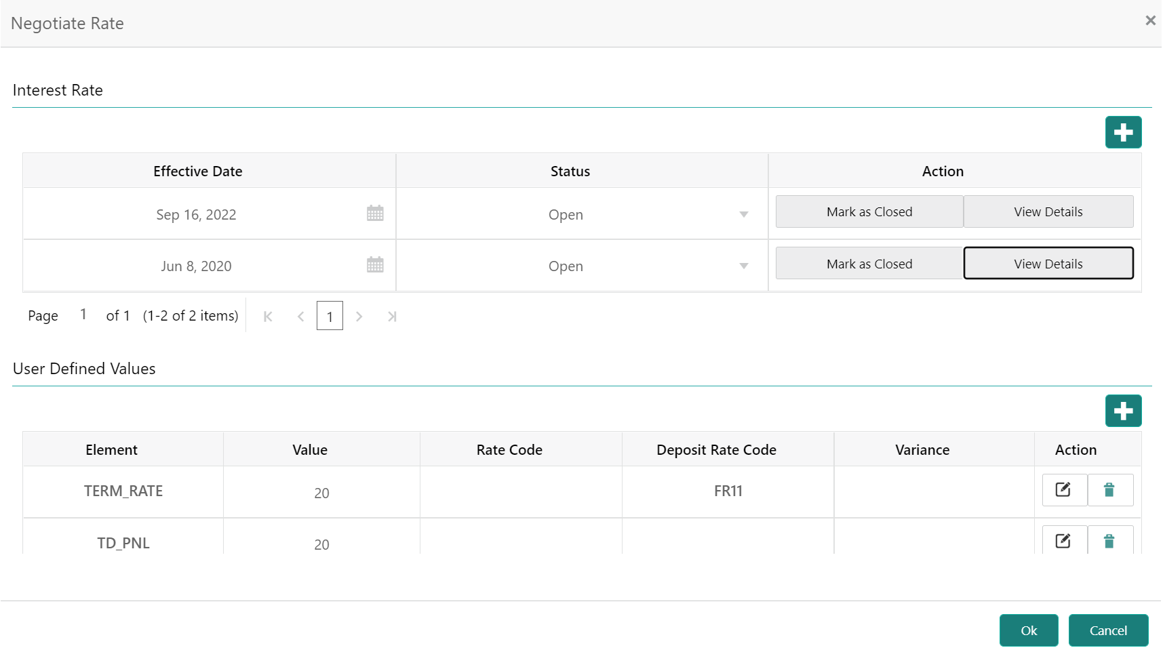The width and height of the screenshot is (1163, 650).
Task: Close the Negotiate Rate dialog
Action: pos(1150,21)
